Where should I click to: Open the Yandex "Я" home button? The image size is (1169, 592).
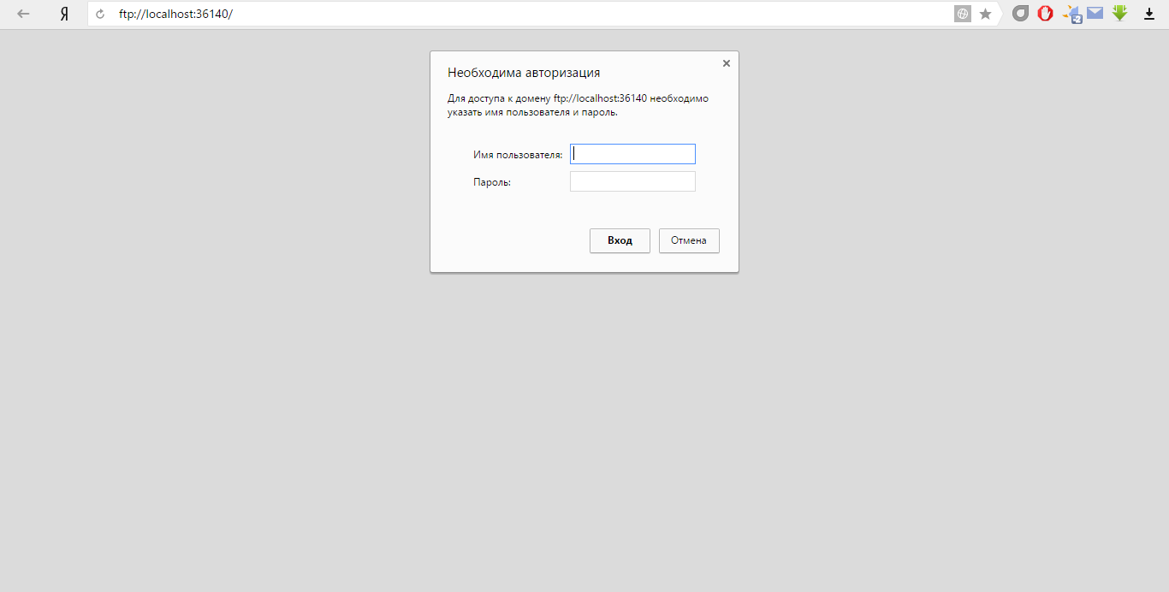point(64,14)
